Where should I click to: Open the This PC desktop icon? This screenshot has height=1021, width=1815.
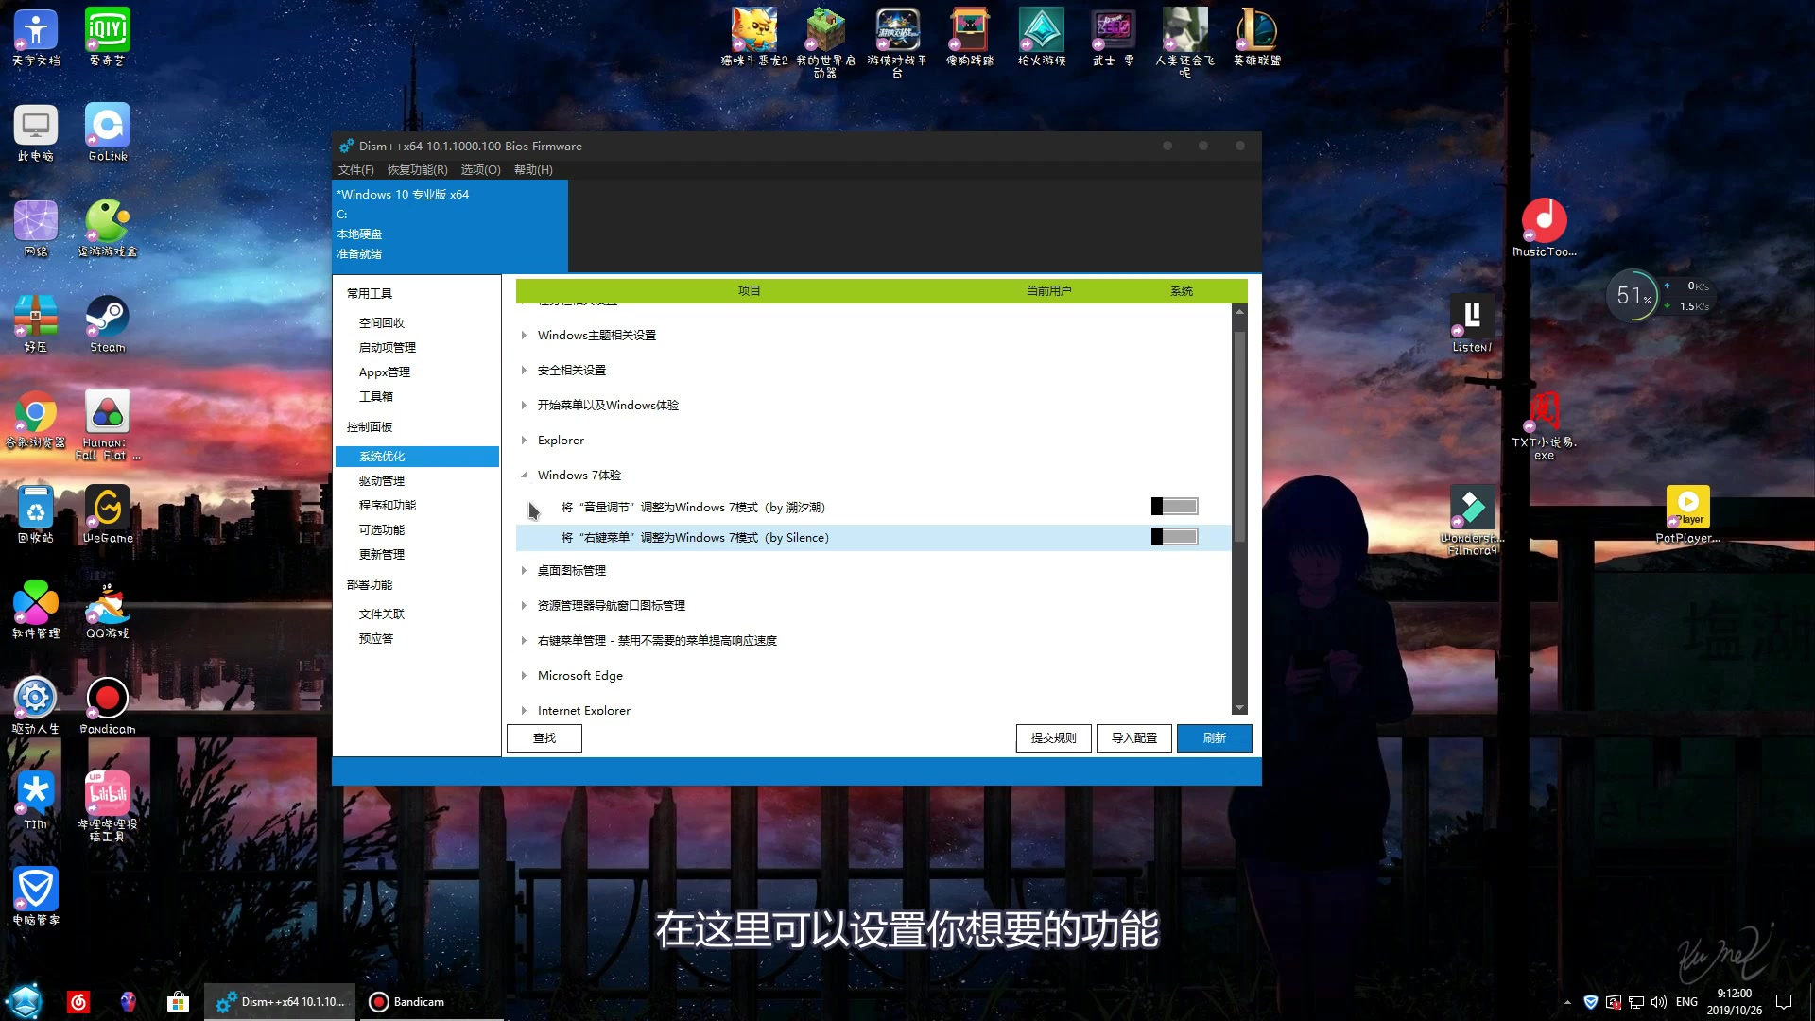tap(35, 132)
